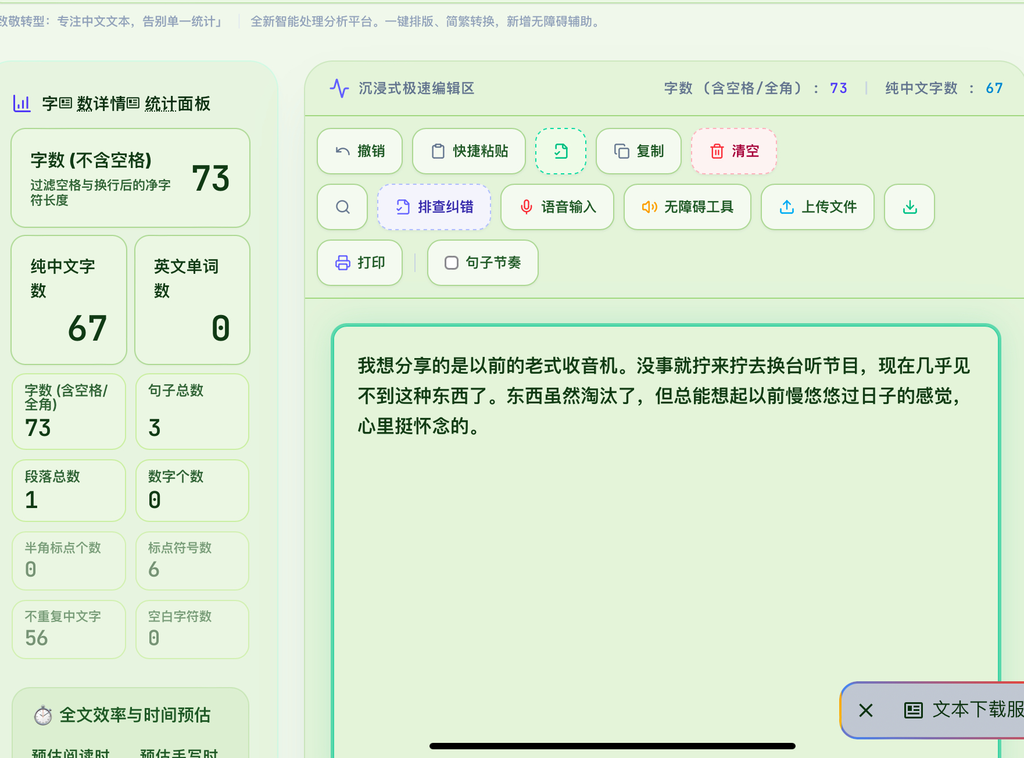Run 排查纠错 error check
The image size is (1024, 758).
tap(434, 207)
